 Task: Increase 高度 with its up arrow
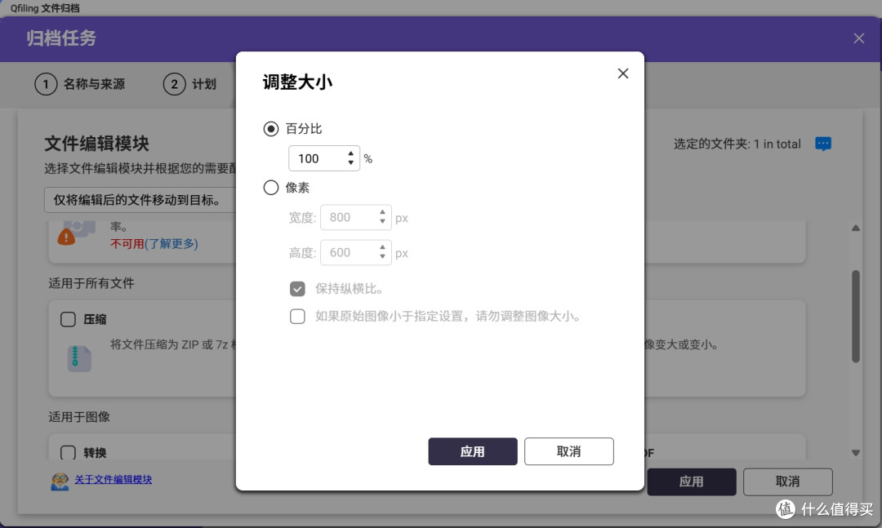coord(382,247)
